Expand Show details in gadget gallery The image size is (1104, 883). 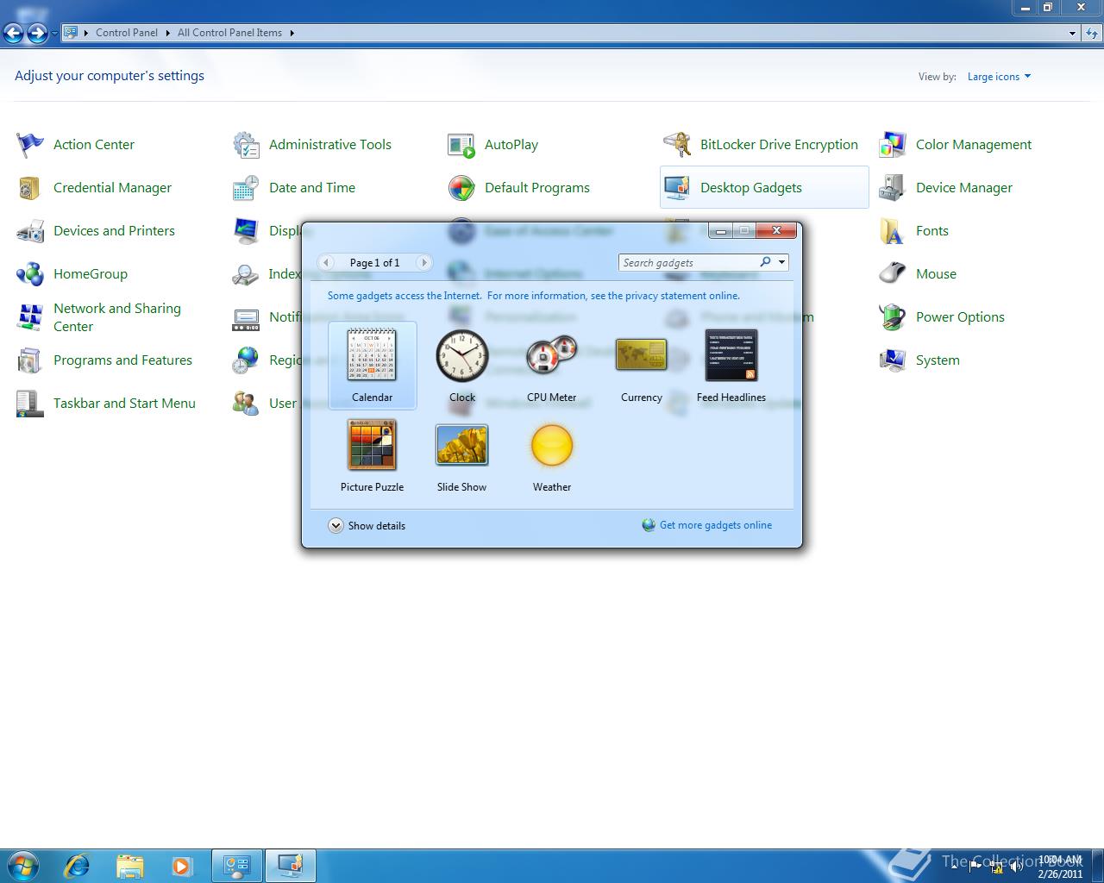coord(367,526)
